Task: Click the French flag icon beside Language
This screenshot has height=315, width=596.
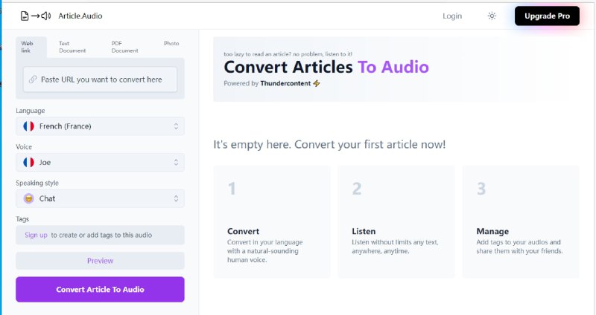Action: [x=29, y=126]
